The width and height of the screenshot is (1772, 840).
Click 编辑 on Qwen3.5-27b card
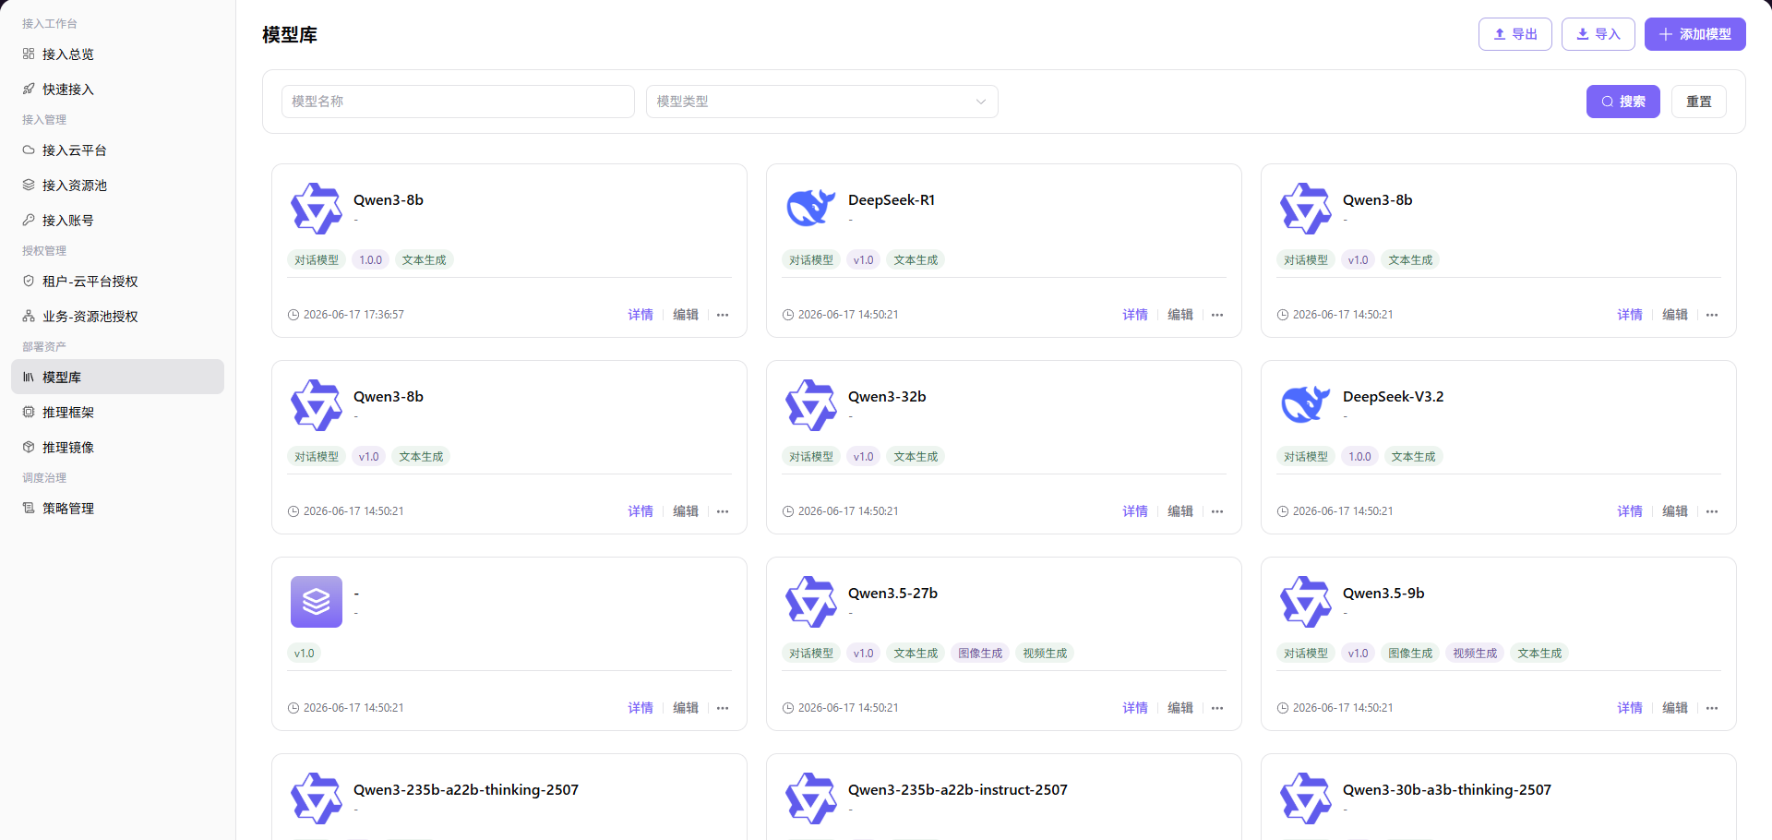[x=1180, y=708]
